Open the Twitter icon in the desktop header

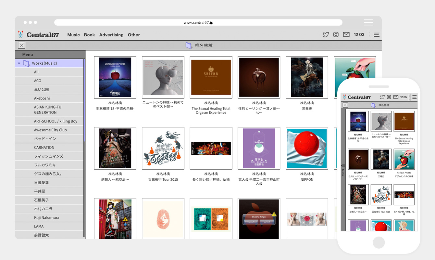click(x=326, y=35)
